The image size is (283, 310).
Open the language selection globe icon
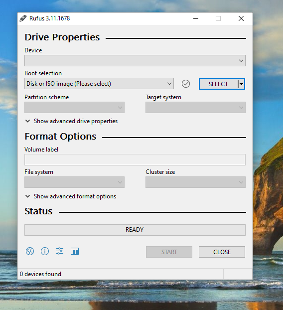click(x=30, y=251)
